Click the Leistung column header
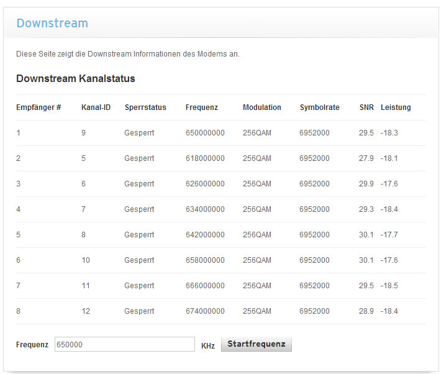Image resolution: width=444 pixels, height=374 pixels. (x=396, y=107)
